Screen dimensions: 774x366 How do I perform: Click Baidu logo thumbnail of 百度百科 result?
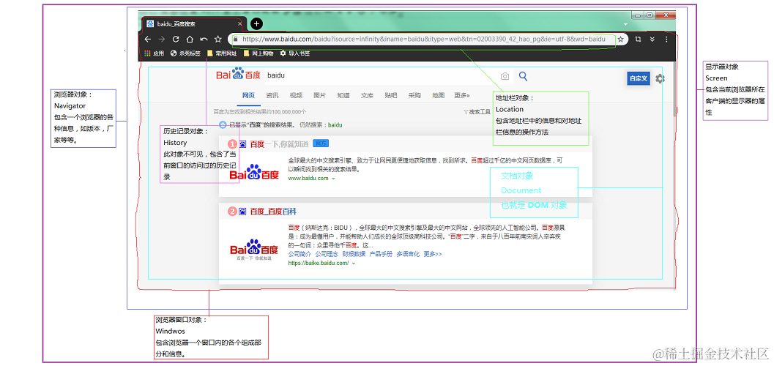(254, 249)
